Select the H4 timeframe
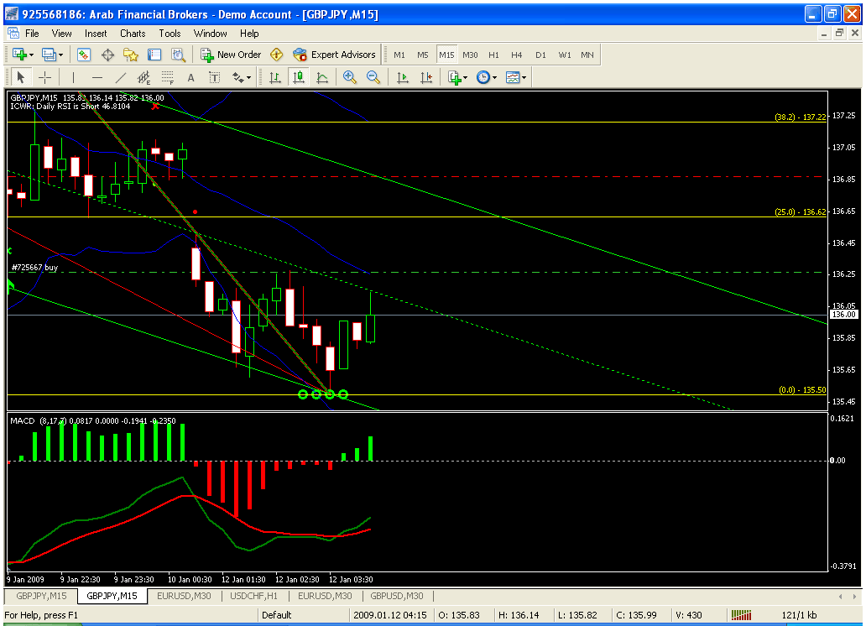The width and height of the screenshot is (866, 626). (517, 55)
